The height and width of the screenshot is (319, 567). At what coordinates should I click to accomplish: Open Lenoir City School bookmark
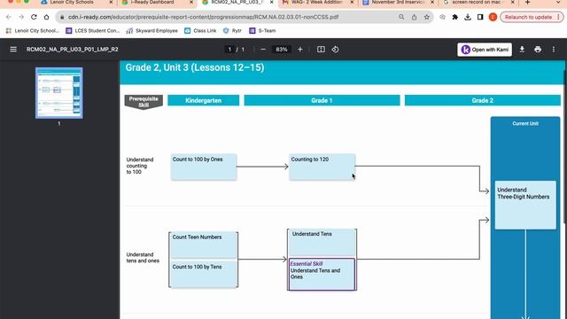point(33,31)
